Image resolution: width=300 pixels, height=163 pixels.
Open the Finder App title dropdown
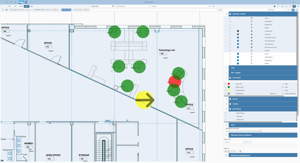(150, 2)
